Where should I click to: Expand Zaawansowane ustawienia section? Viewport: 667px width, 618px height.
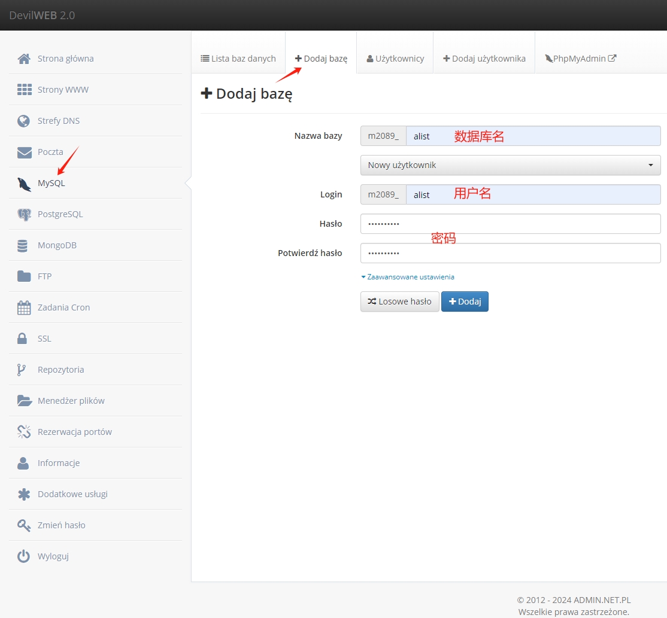(408, 277)
